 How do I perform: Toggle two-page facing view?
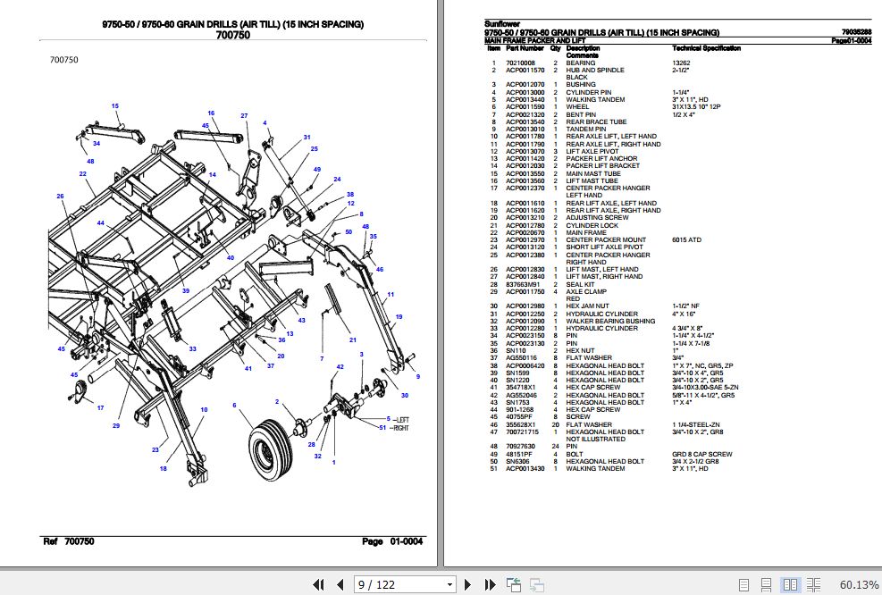(790, 585)
